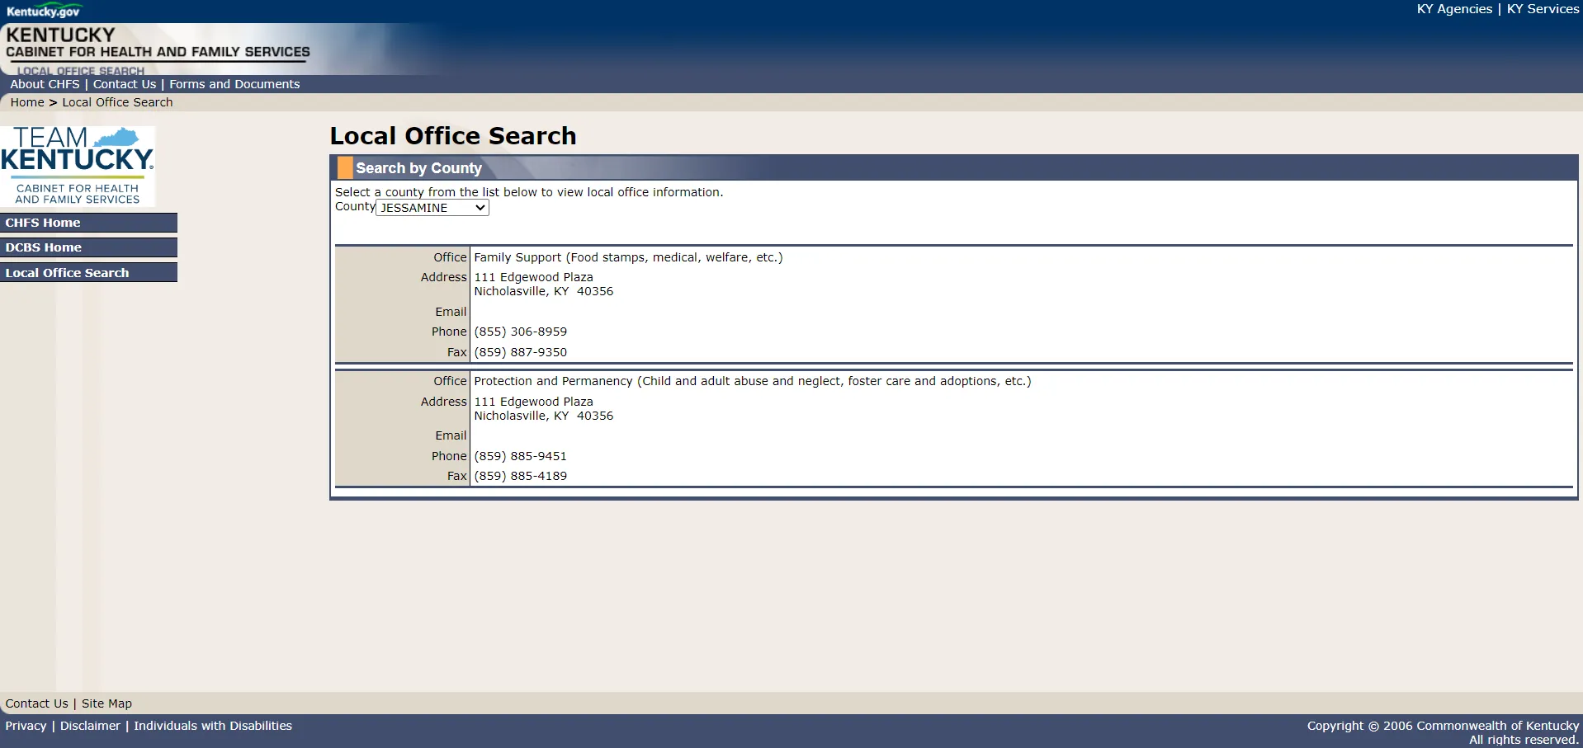
Task: Click Kentucky Cabinet for Health banner title
Action: 158,43
